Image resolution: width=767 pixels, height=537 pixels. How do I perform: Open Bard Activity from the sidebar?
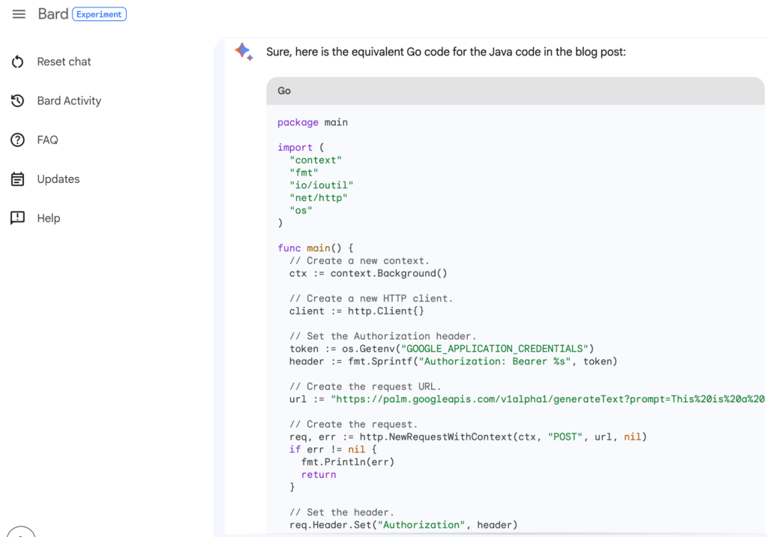coord(69,101)
